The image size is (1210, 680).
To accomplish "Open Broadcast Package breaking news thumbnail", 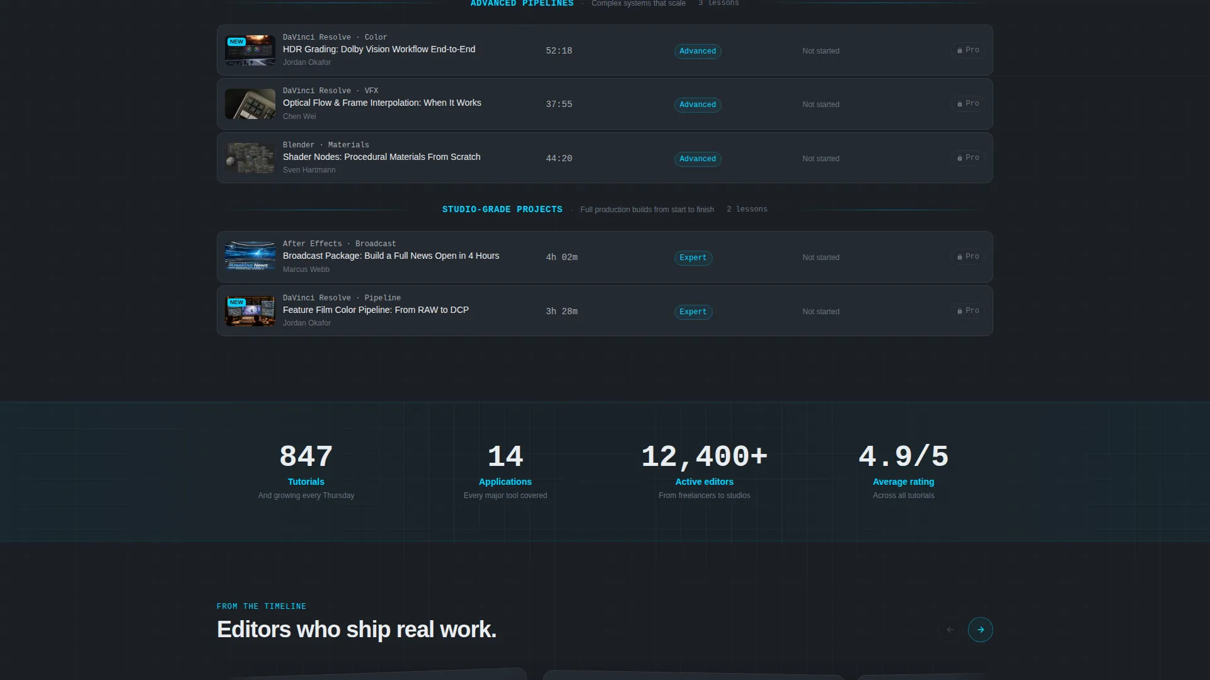I will [250, 257].
